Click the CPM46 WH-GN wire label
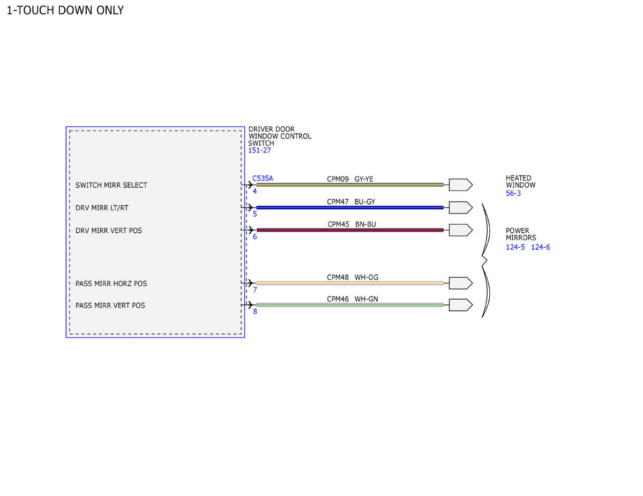The height and width of the screenshot is (496, 643). (353, 299)
